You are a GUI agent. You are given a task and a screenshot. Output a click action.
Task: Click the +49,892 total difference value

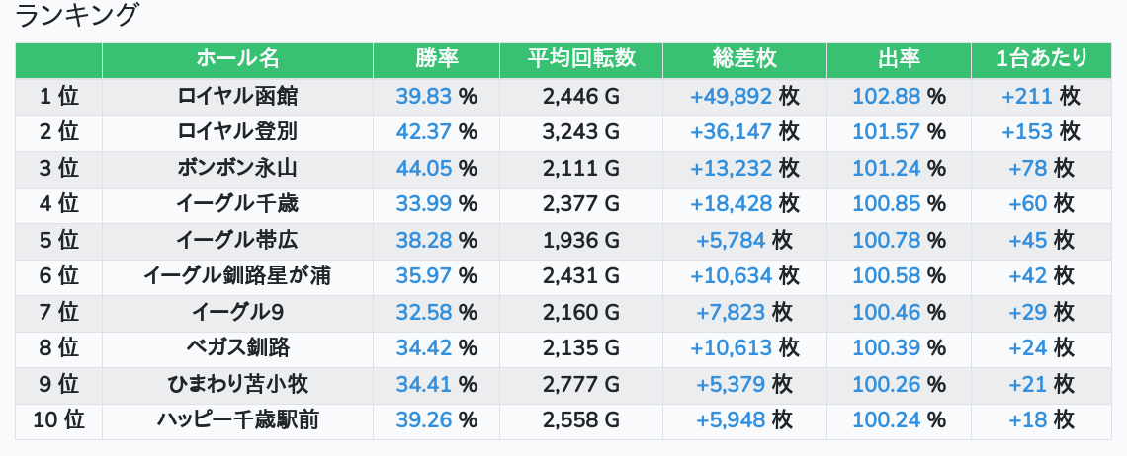click(731, 97)
